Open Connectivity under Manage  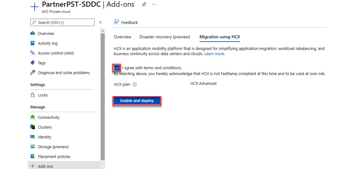point(49,117)
